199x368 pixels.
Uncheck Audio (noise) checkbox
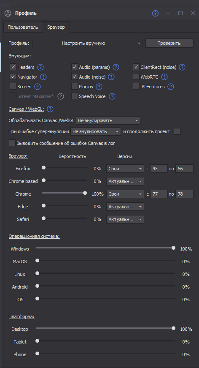[x=75, y=77]
